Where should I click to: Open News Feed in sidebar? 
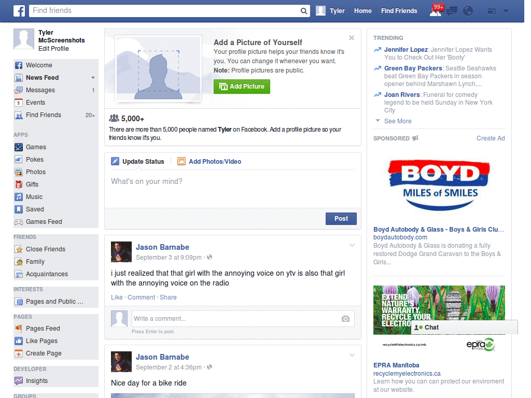(x=43, y=78)
